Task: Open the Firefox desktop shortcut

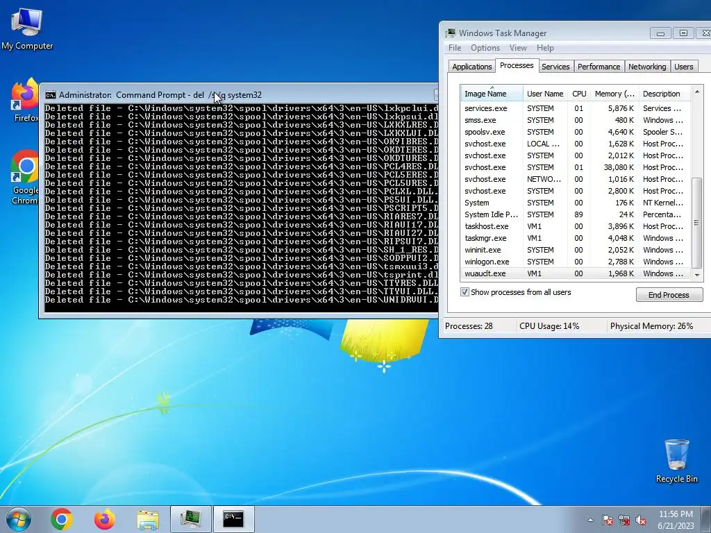Action: [x=24, y=101]
